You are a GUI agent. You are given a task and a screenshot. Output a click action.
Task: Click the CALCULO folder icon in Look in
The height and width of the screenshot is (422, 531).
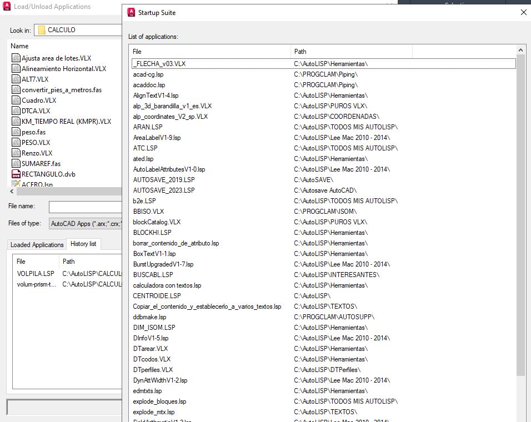[42, 30]
